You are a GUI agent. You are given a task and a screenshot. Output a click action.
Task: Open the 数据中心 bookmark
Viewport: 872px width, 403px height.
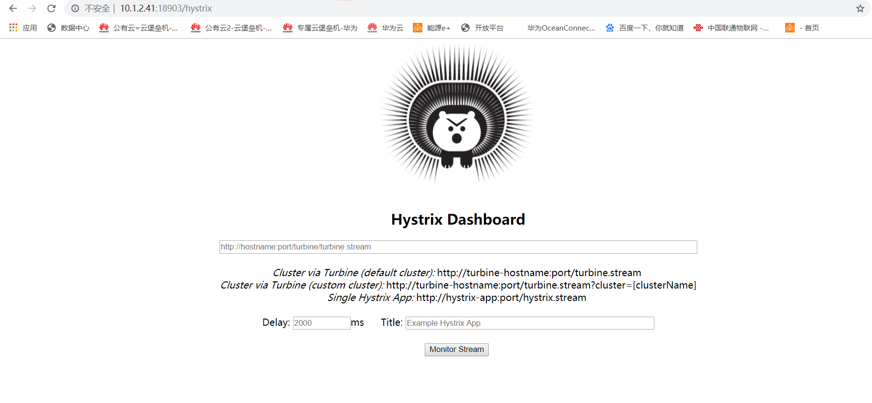pos(68,28)
